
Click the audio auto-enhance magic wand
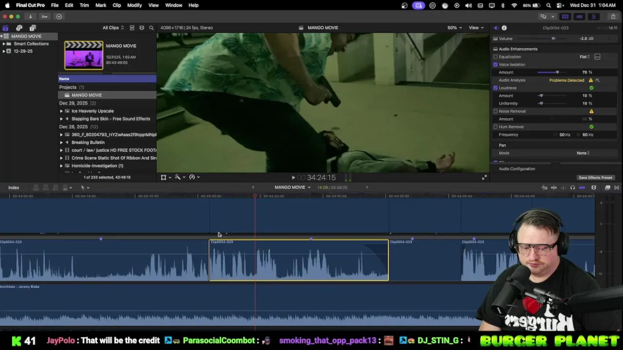click(598, 80)
